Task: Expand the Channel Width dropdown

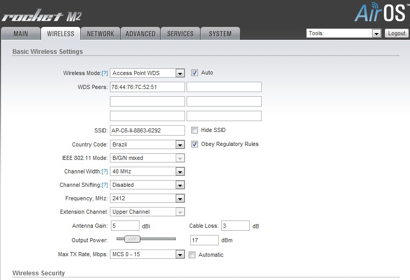Action: point(147,172)
